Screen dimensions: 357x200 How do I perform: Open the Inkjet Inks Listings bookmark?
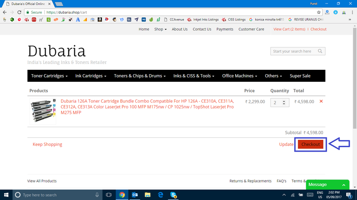point(203,20)
